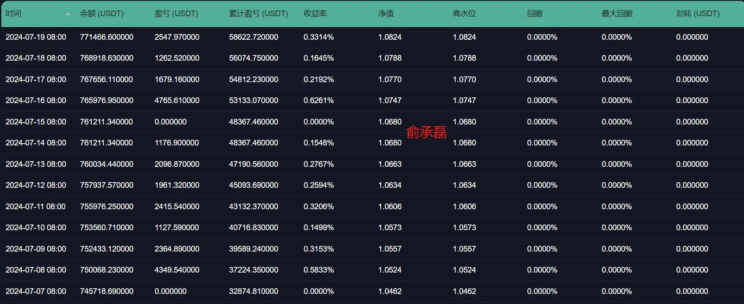Click balance value 757937.570000

coord(107,185)
